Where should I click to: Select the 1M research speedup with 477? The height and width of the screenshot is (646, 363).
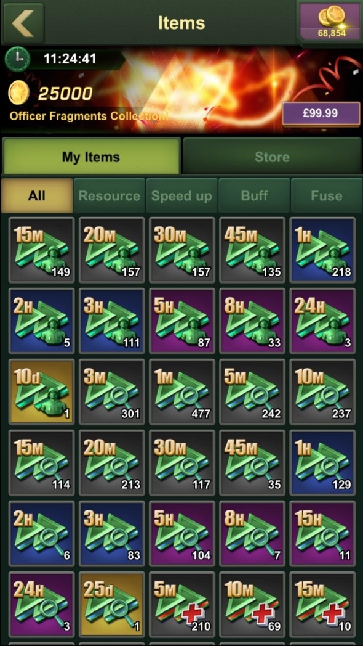point(181,392)
